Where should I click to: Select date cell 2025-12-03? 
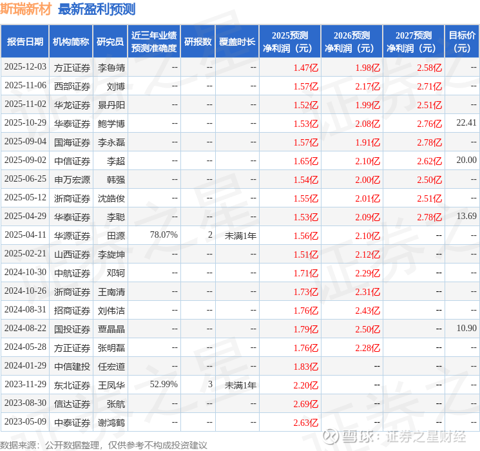coord(25,67)
